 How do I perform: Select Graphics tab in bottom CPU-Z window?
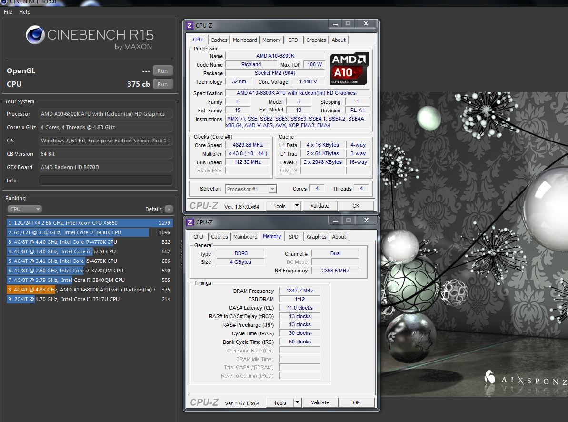pyautogui.click(x=317, y=237)
